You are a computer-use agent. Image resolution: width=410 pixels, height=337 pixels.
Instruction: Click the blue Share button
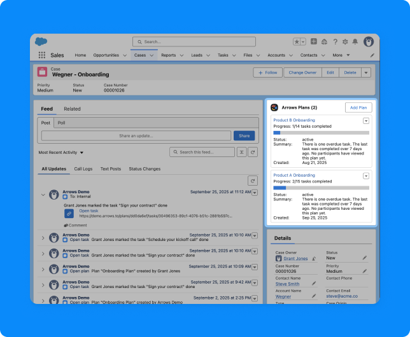pyautogui.click(x=244, y=135)
